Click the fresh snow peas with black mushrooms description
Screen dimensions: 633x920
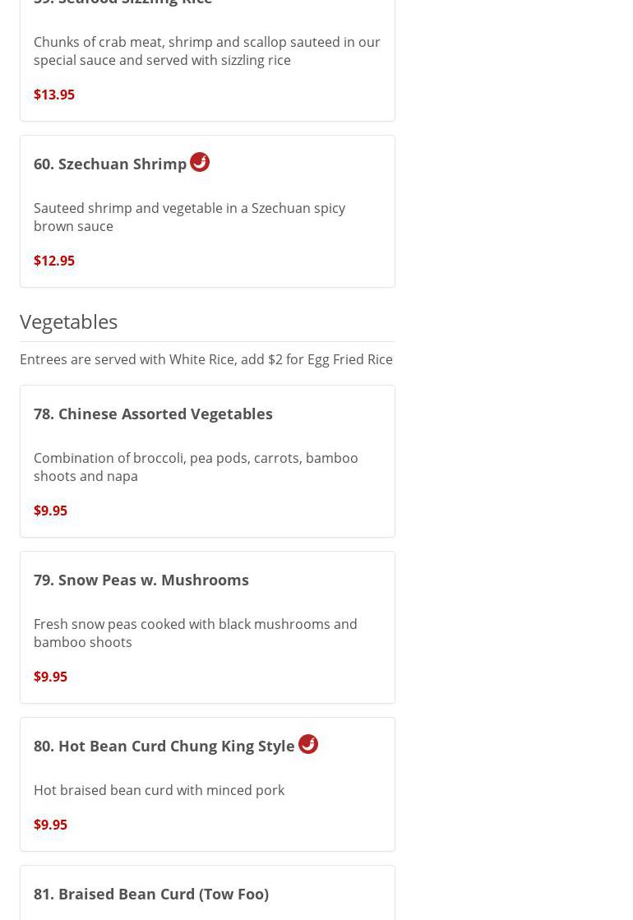tap(196, 633)
